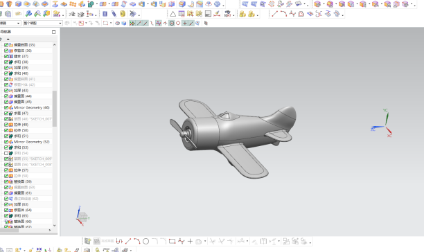Uncheck feature (38) checkbox
Image resolution: width=424 pixels, height=252 pixels.
click(6, 62)
